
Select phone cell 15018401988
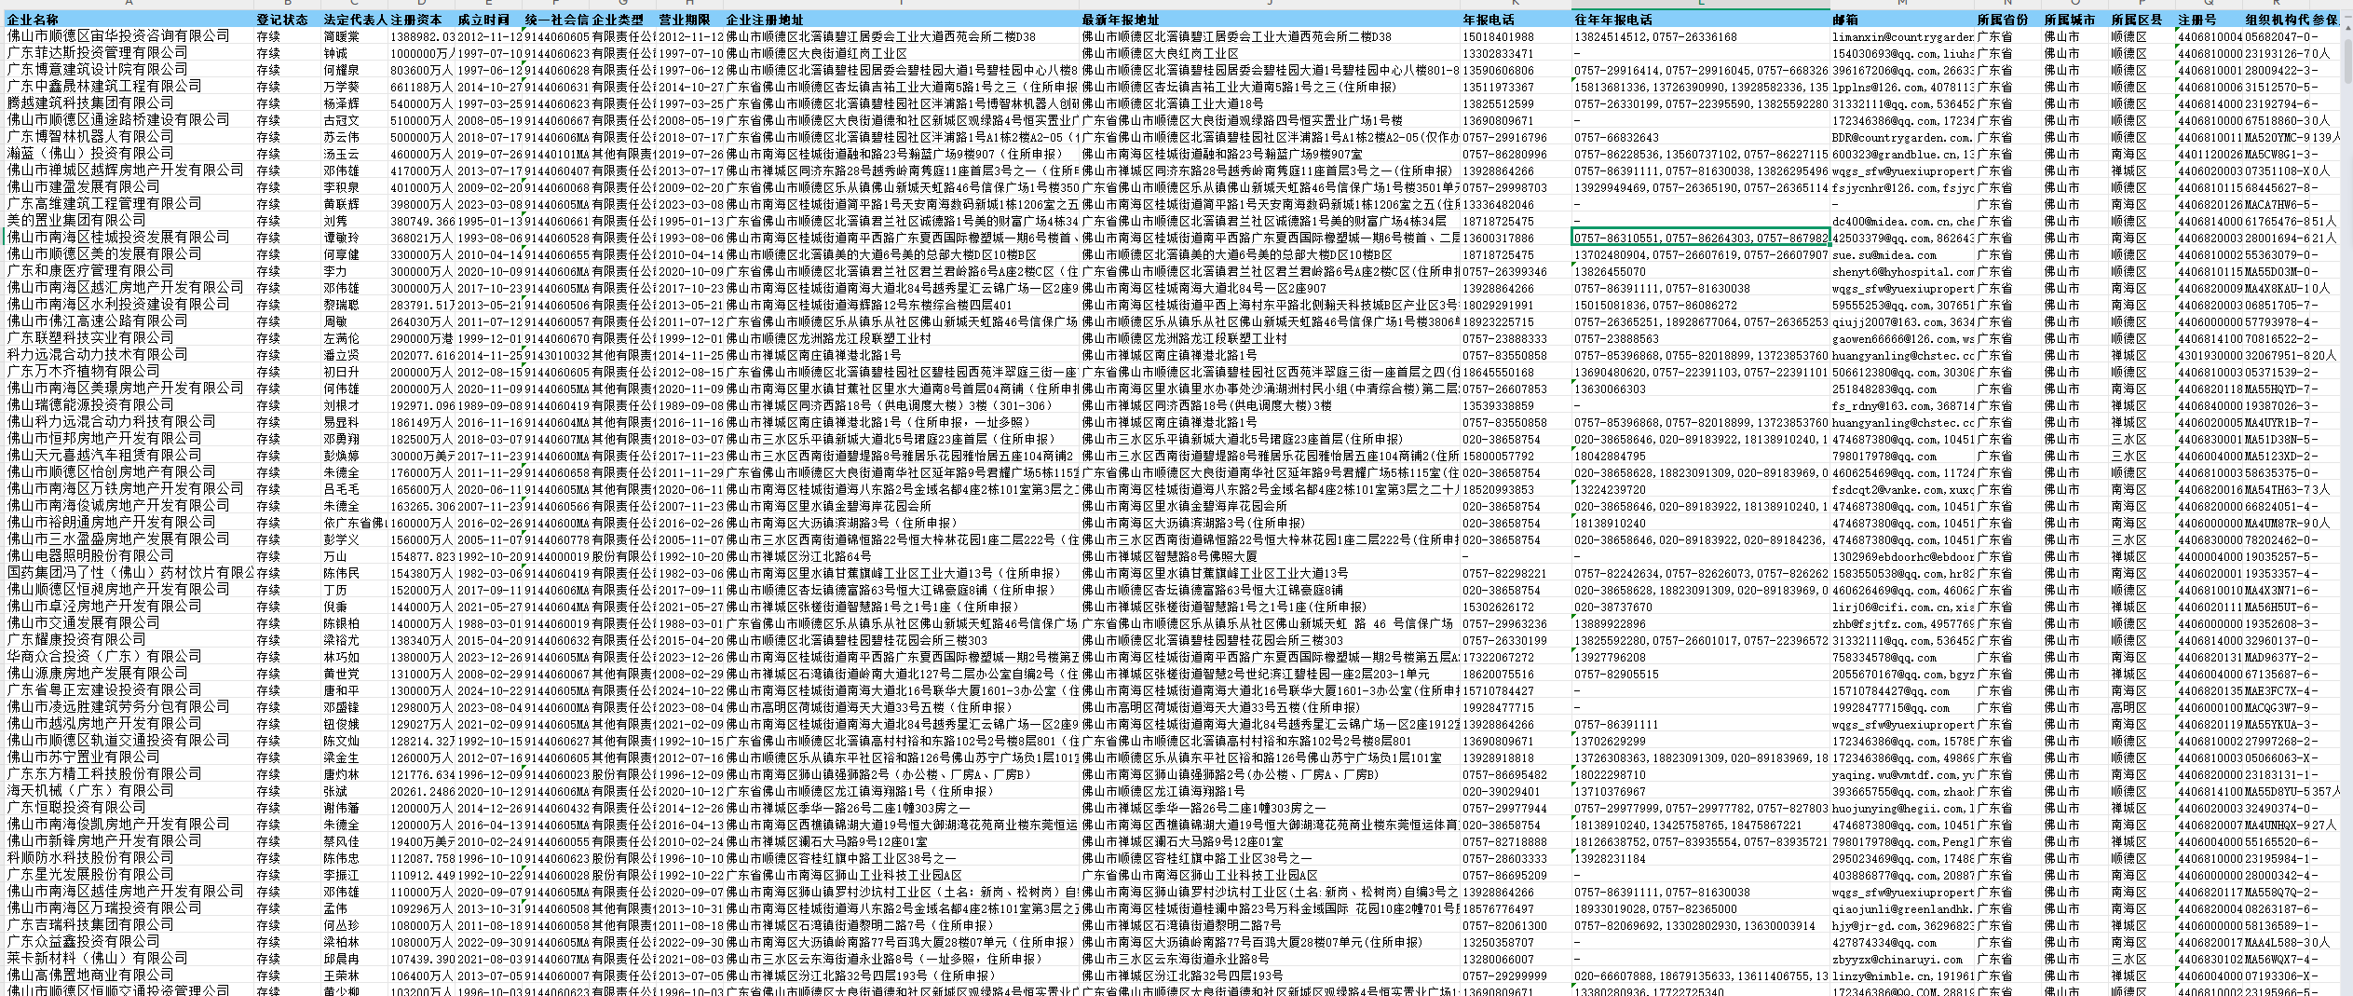point(1498,36)
